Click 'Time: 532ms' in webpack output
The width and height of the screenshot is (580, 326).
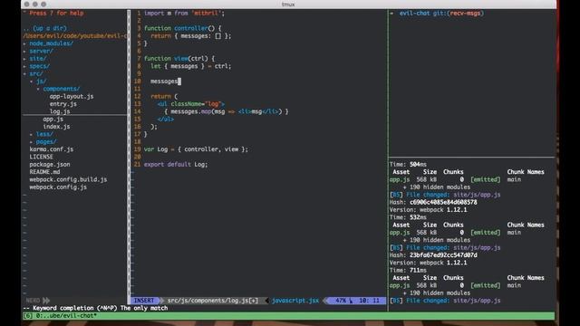tap(408, 217)
